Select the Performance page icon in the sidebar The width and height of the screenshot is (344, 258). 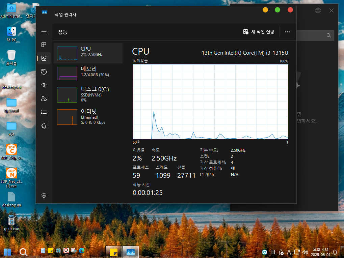44,58
